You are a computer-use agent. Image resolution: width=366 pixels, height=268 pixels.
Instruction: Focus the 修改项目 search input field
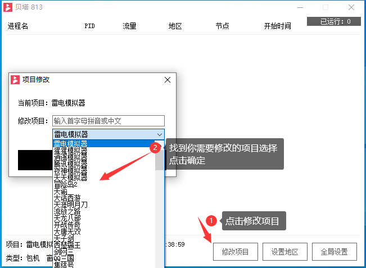coord(109,121)
